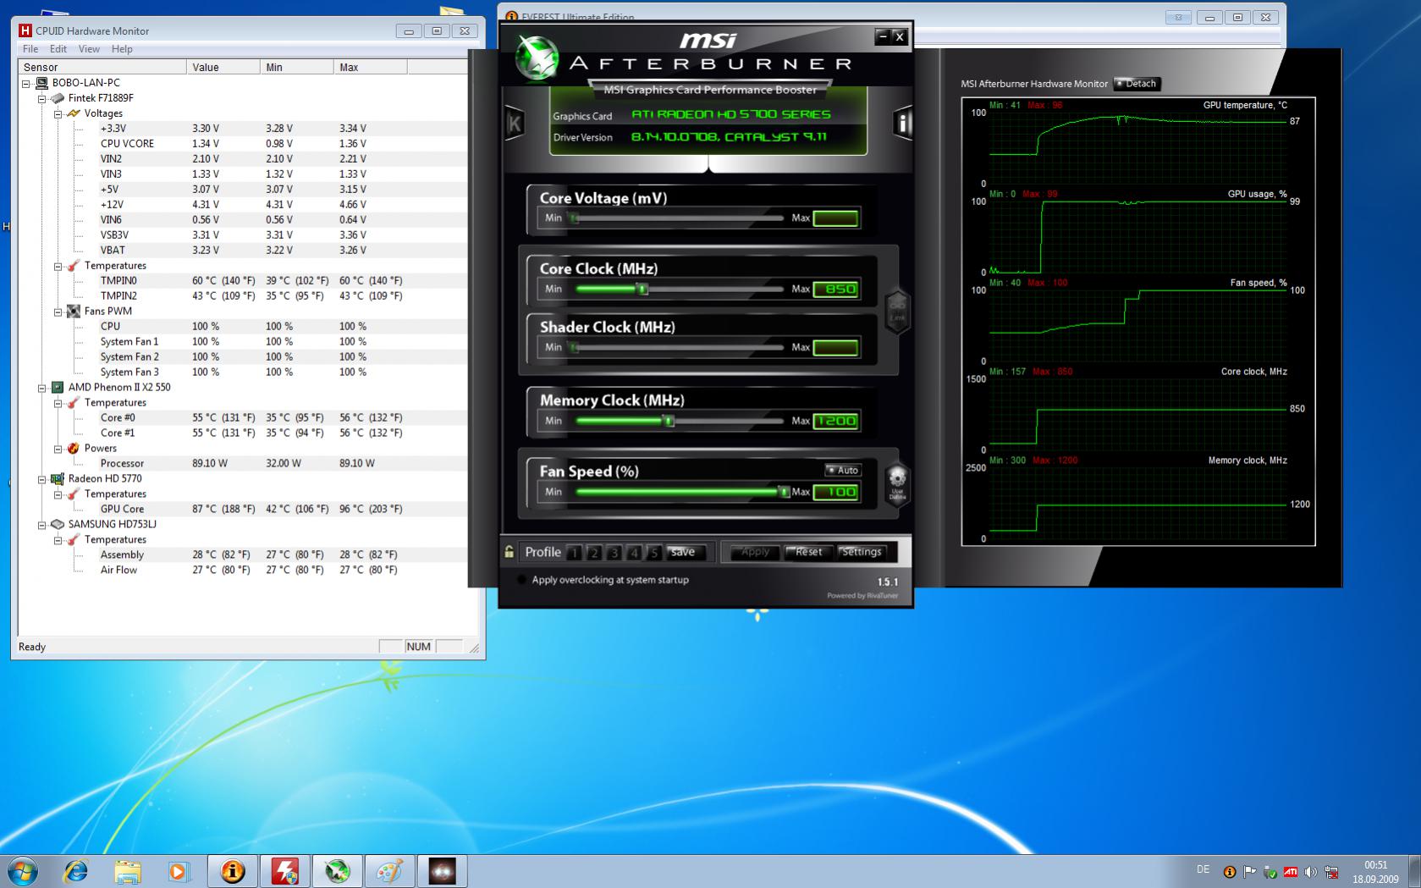Open the Edit menu in Hardware Monitor
The width and height of the screenshot is (1421, 888).
point(58,49)
